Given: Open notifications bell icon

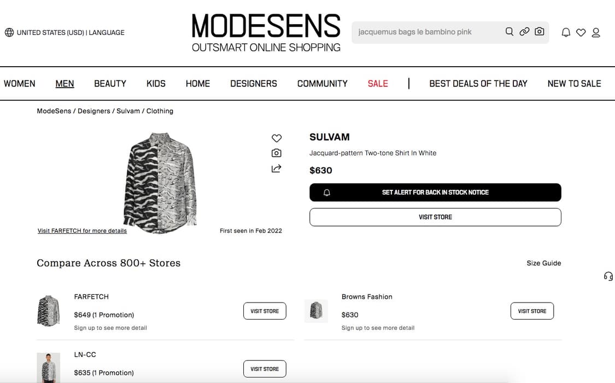Looking at the screenshot, I should click(566, 33).
